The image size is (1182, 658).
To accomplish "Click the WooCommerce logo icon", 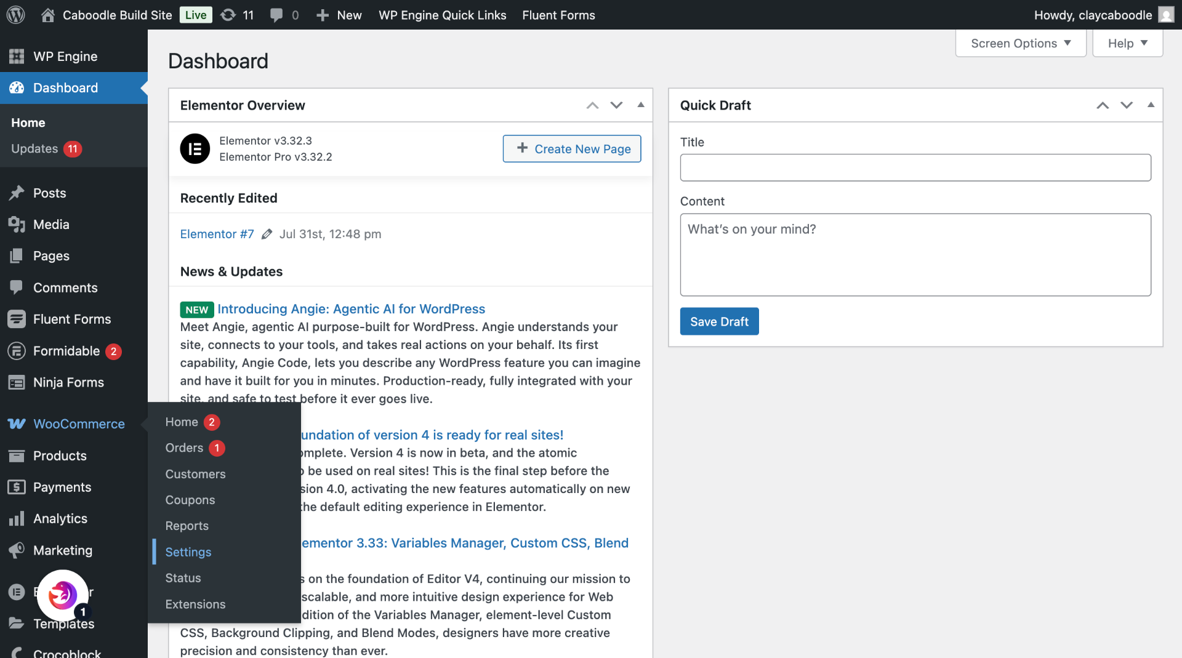I will tap(17, 423).
